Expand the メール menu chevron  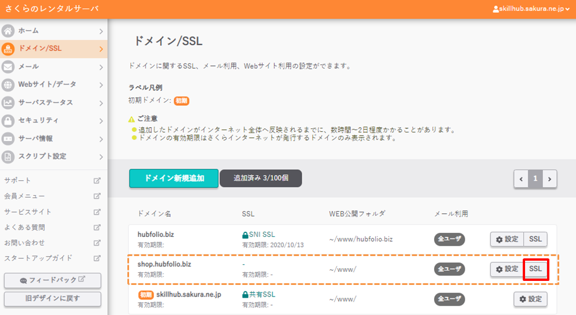point(101,68)
